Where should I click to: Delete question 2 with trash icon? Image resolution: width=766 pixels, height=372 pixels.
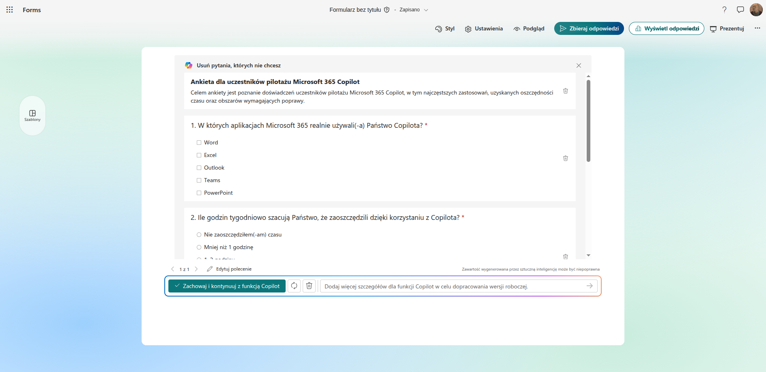(566, 257)
